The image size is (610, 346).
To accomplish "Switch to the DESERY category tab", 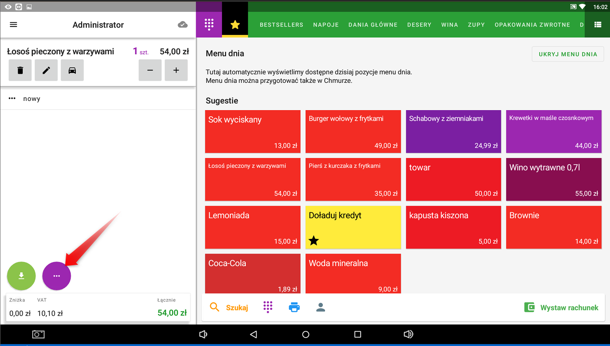I will coord(419,25).
